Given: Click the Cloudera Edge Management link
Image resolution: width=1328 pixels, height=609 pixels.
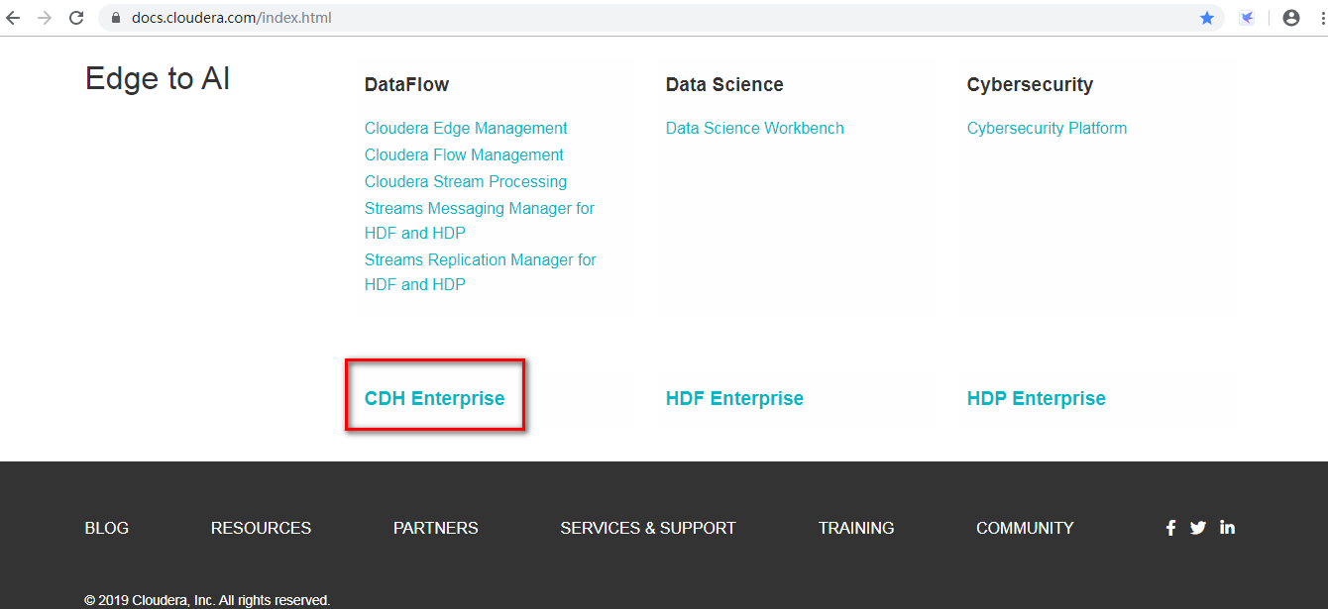Looking at the screenshot, I should (x=465, y=128).
